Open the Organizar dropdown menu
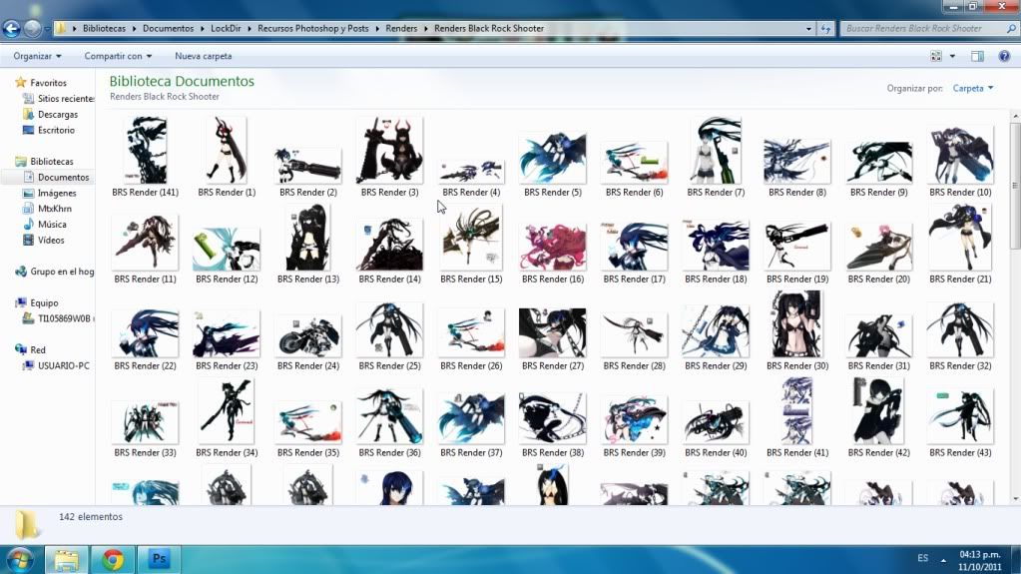 [37, 56]
